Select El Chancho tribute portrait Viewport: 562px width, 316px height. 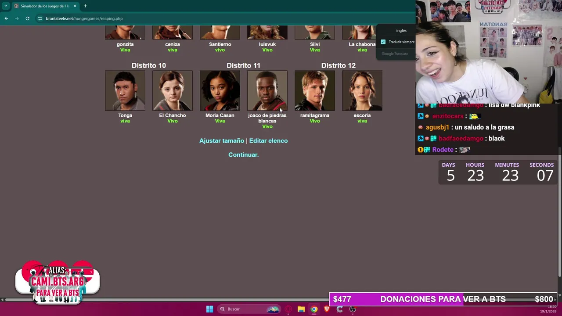173,90
